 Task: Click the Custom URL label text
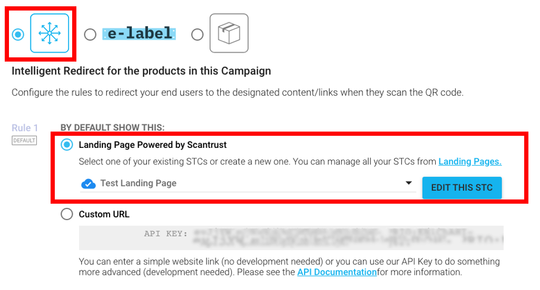pyautogui.click(x=104, y=214)
